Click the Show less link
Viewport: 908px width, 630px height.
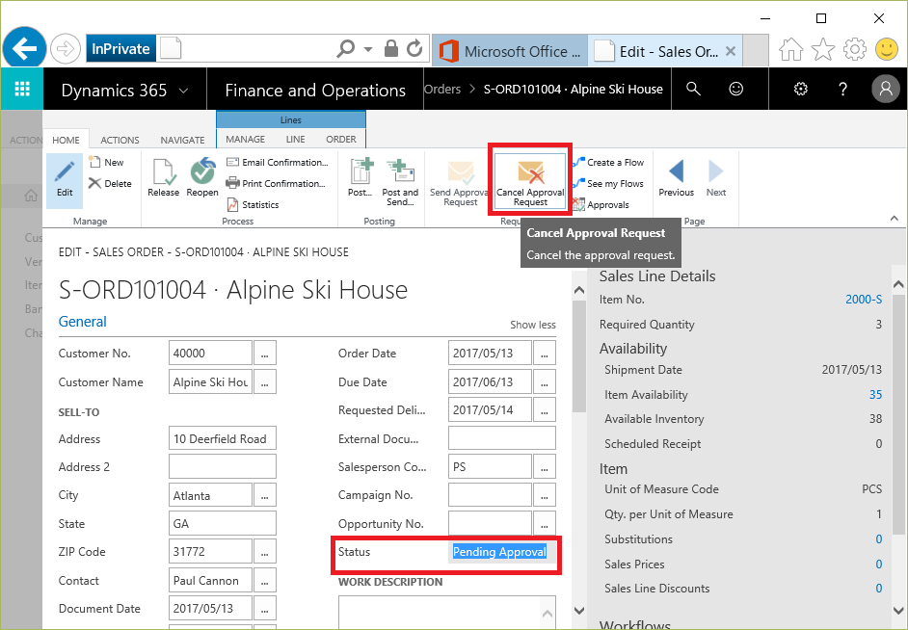(x=532, y=325)
